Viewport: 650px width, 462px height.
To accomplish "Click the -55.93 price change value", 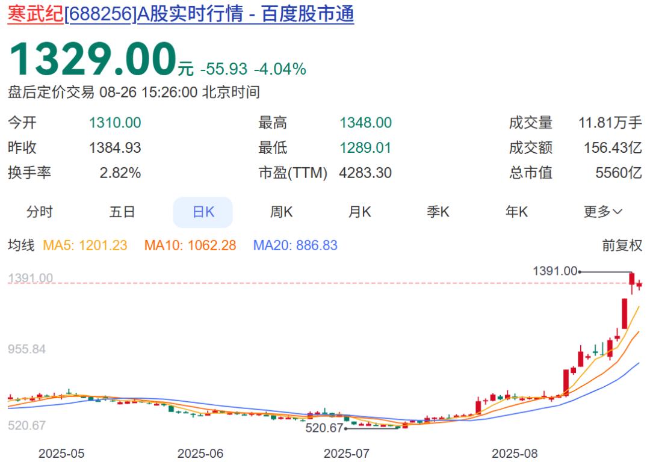I will pyautogui.click(x=224, y=69).
